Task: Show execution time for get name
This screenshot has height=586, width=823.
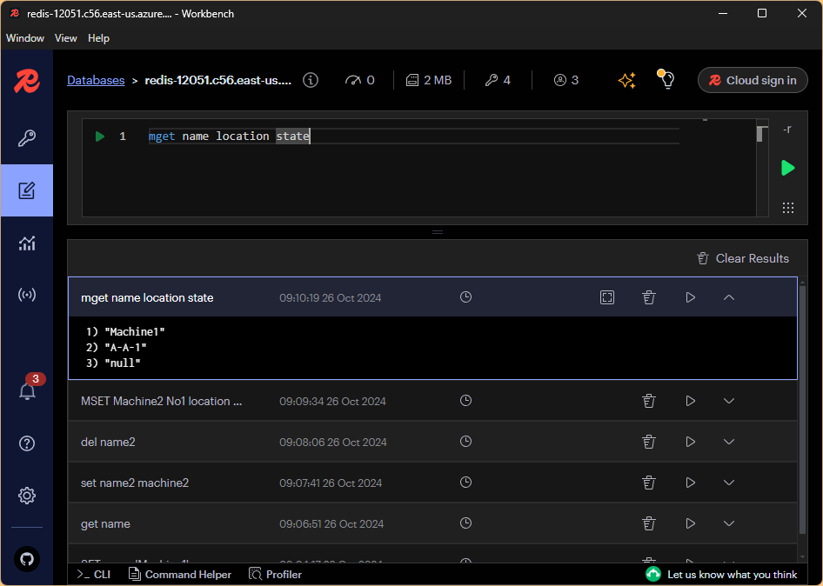Action: (465, 523)
